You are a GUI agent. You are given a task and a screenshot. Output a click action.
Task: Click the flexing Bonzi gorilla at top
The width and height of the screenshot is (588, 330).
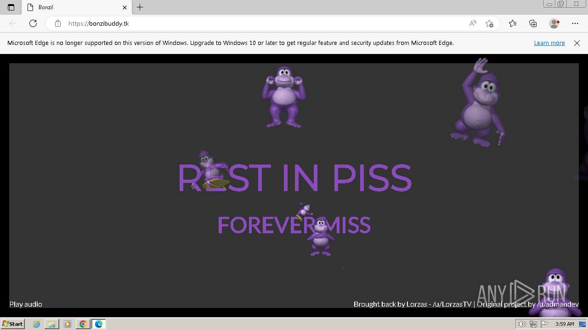click(x=284, y=97)
